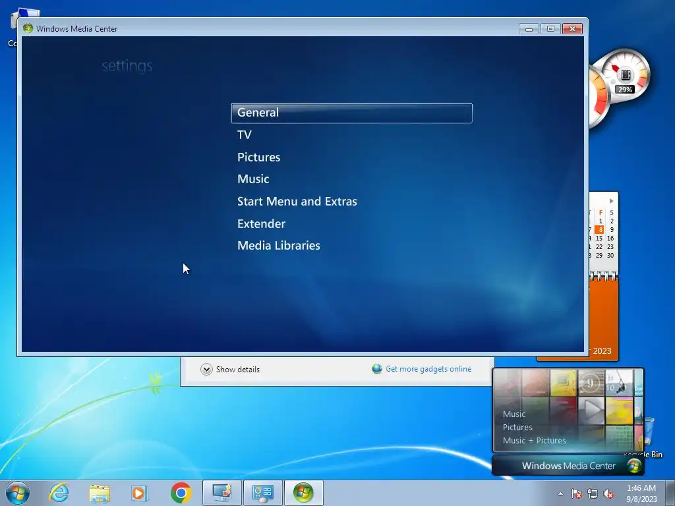Click the network status tray icon
The image size is (675, 506).
[x=593, y=493]
